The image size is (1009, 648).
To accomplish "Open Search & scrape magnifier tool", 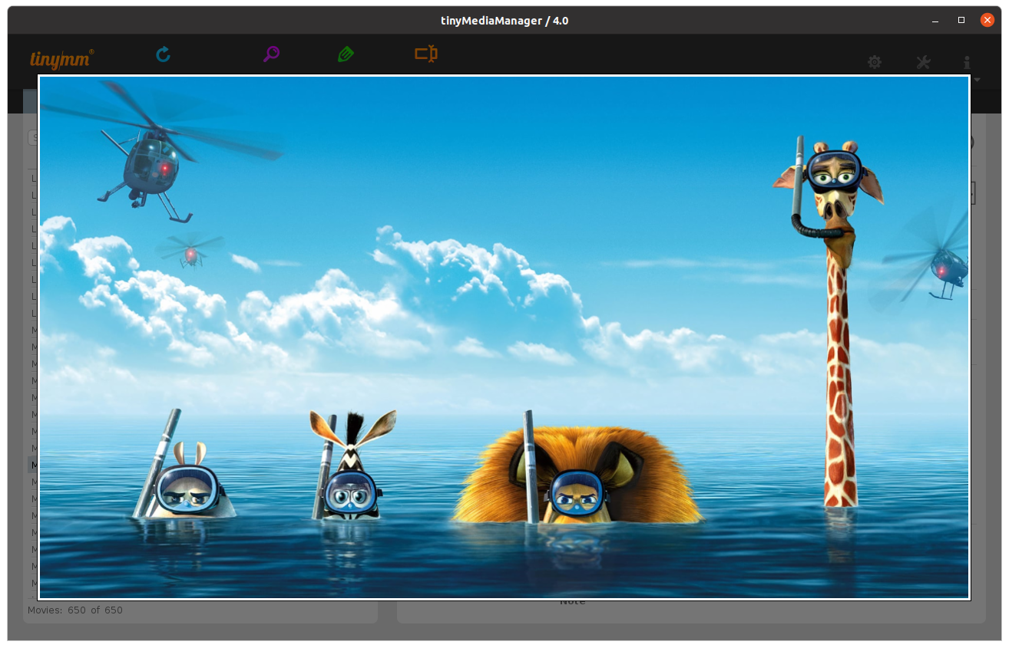I will tap(271, 54).
